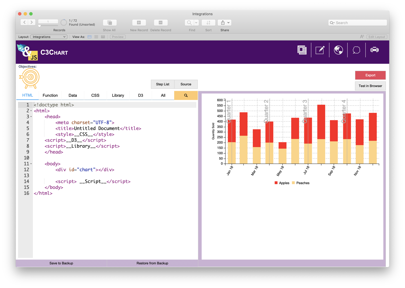Click the Sort records icon
405x288 pixels.
(208, 22)
